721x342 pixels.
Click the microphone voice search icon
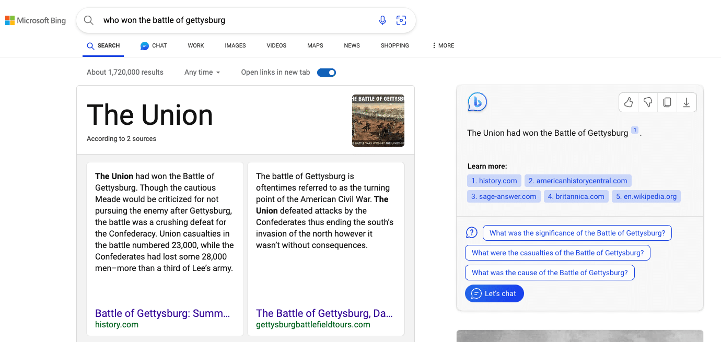pos(382,20)
